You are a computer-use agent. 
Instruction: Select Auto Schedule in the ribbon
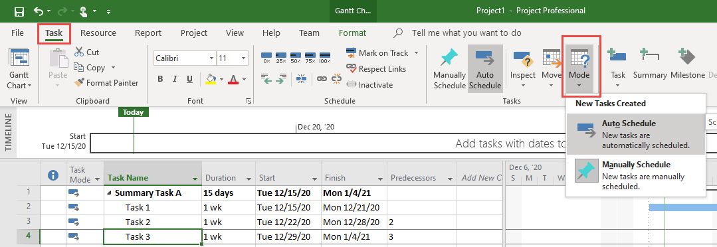485,68
